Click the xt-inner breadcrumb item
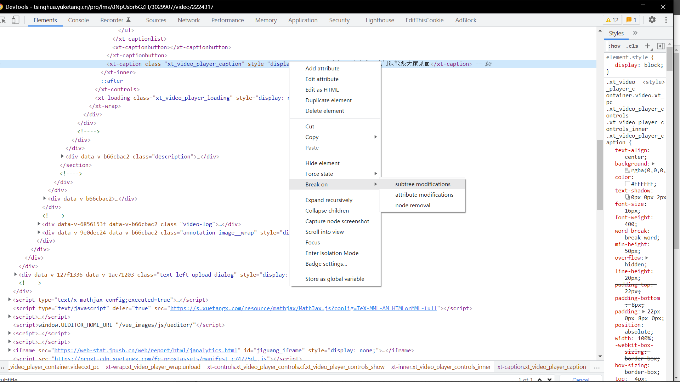Screen dimensions: 680x382 tap(441, 367)
